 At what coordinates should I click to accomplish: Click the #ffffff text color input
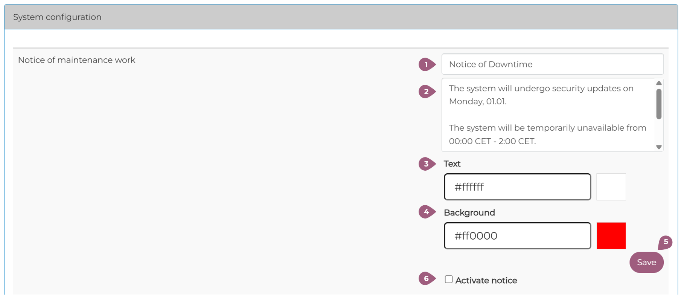[x=517, y=187]
